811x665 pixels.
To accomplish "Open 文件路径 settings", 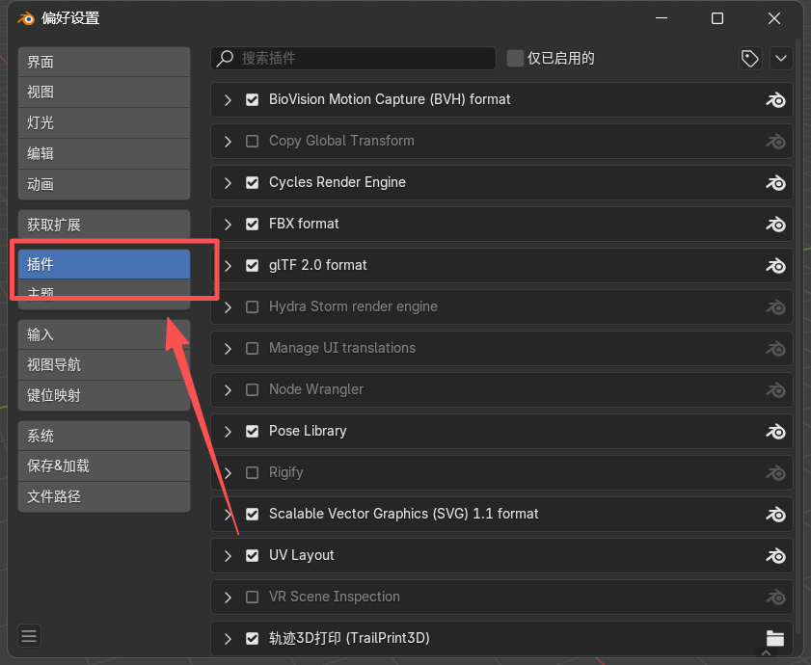I will [x=104, y=496].
